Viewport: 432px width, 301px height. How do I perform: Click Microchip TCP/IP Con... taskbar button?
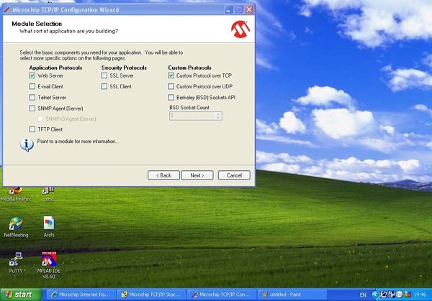point(222,295)
